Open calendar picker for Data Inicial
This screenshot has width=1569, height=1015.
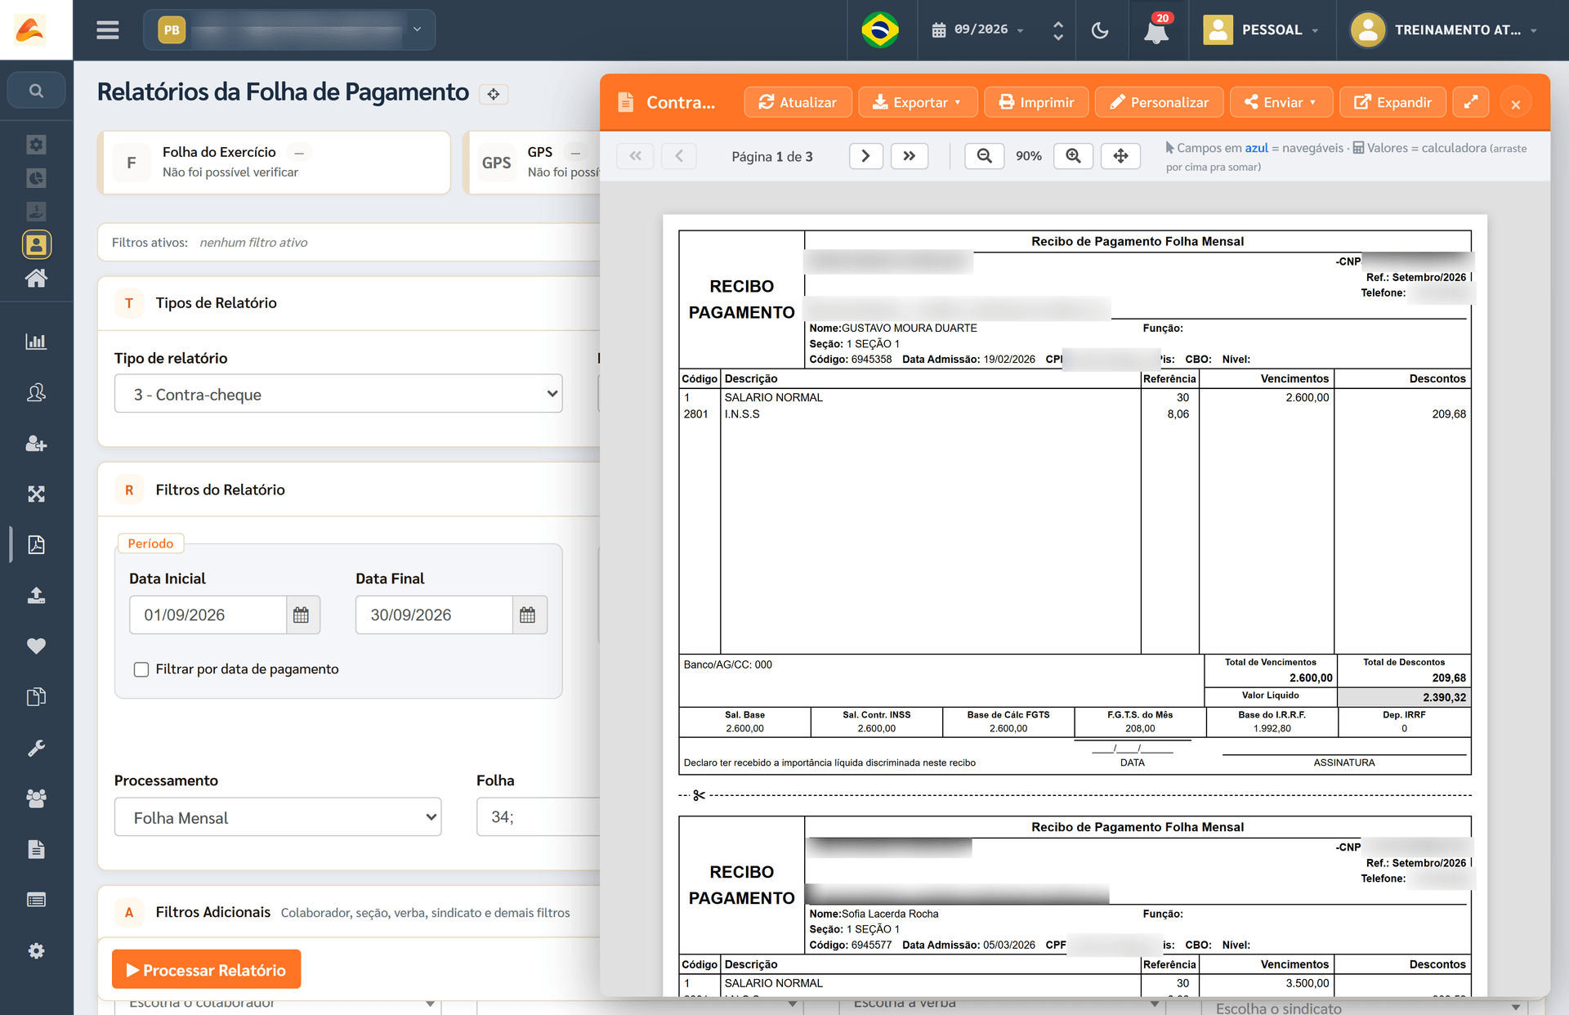302,615
